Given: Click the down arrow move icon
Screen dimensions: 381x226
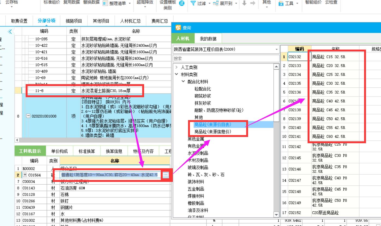Looking at the screenshot, I should tap(244, 3).
